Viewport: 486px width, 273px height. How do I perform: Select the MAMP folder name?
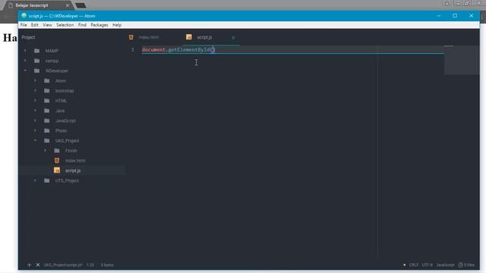(52, 51)
